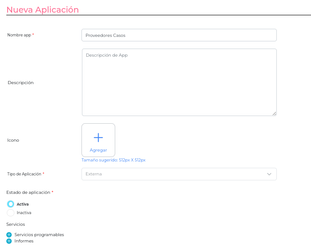The image size is (311, 251).
Task: Expand Servicios programables with its plus icon
Action: [9, 235]
